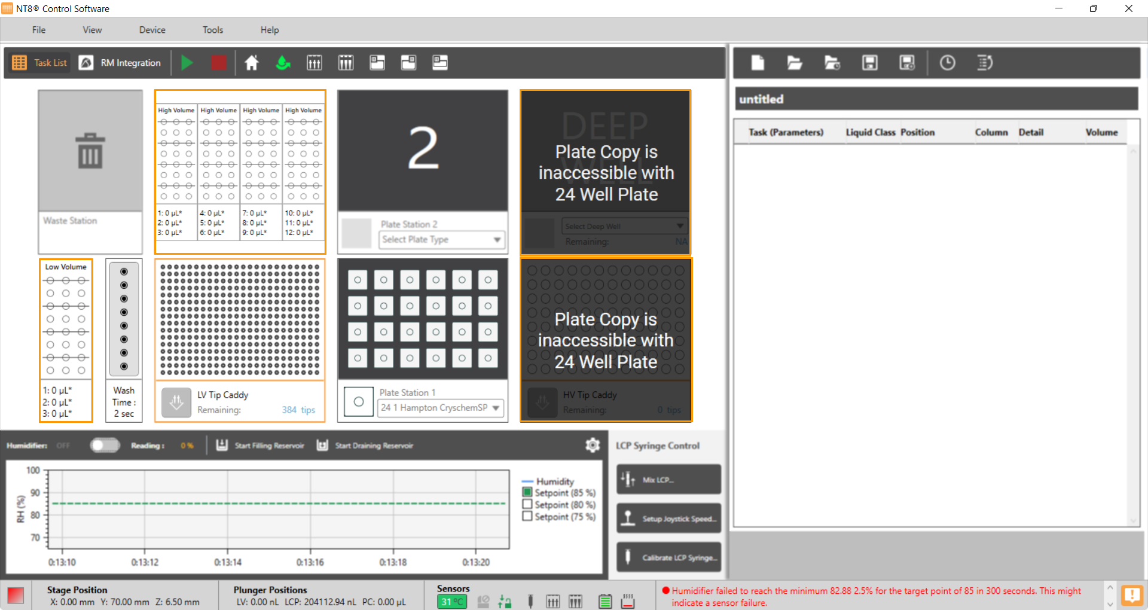Enable the Setpoint (80 %) checkbox

527,504
